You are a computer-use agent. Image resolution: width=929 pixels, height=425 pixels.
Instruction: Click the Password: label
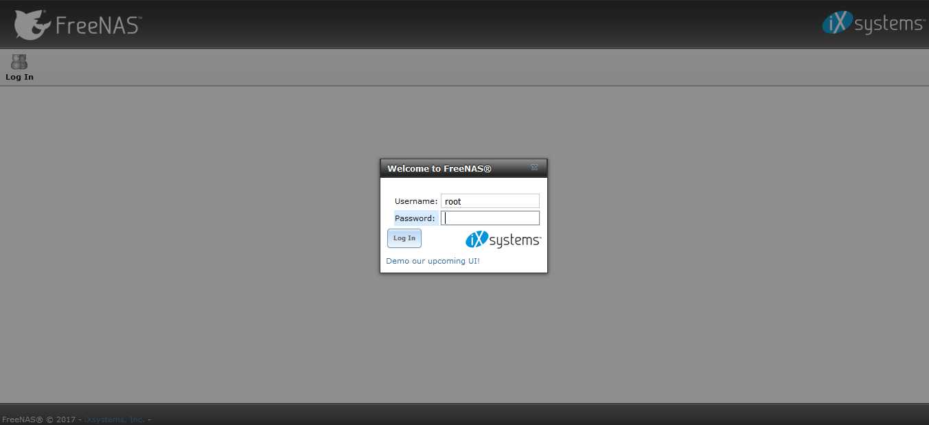tap(415, 218)
